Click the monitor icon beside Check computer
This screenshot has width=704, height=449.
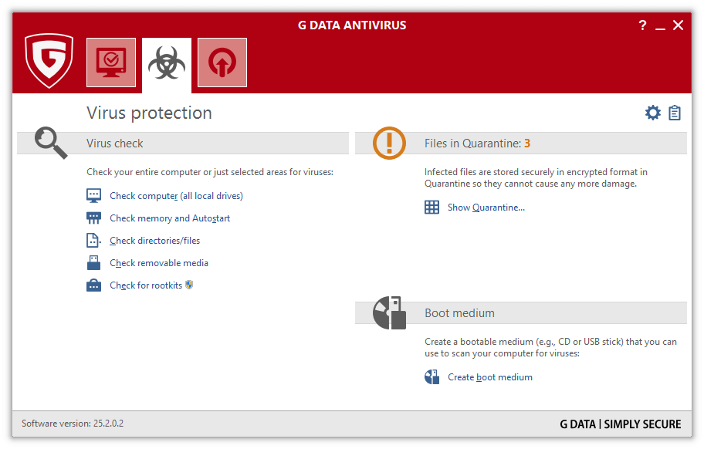pyautogui.click(x=93, y=195)
